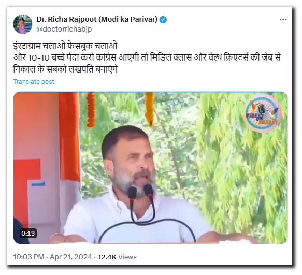Screen dimensions: 302x275
Task: Play the video by clicking speaker's face
Action: pos(132,161)
